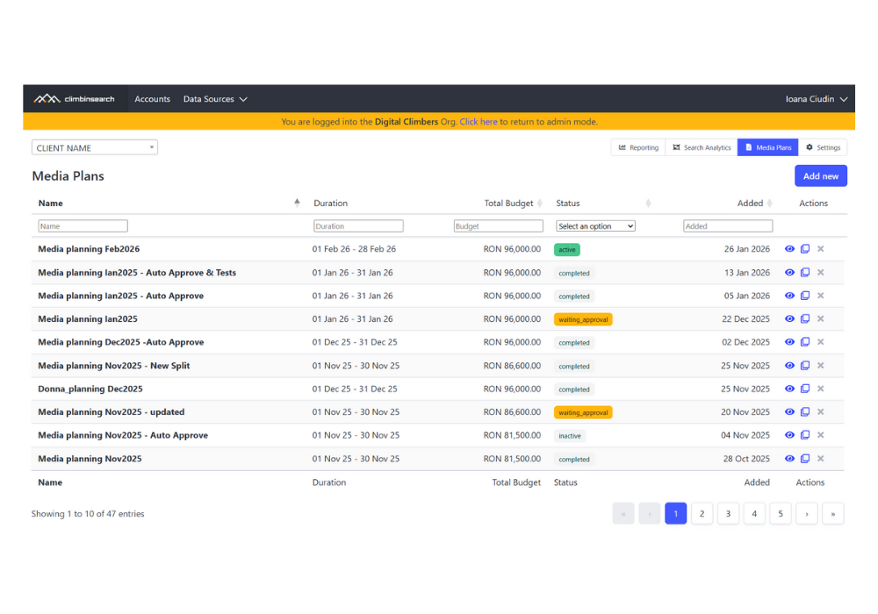Image resolution: width=878 pixels, height=614 pixels.
Task: Expand the Data Sources menu
Action: [x=215, y=99]
